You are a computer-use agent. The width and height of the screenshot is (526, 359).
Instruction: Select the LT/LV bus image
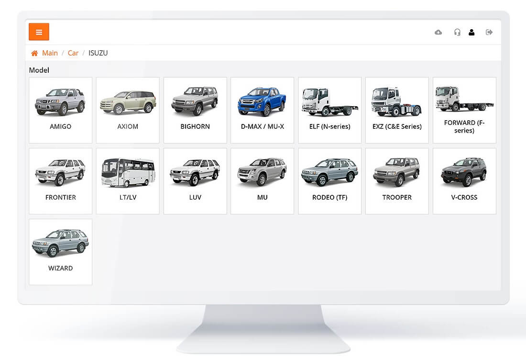[128, 172]
